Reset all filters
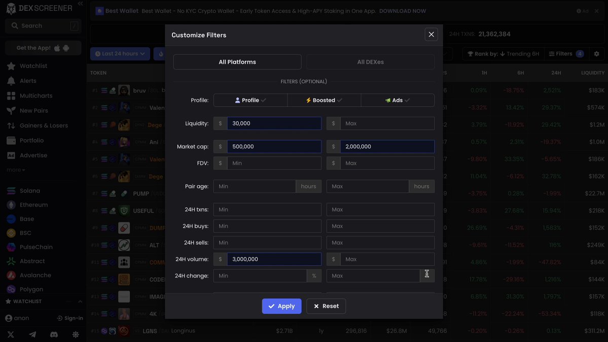This screenshot has height=342, width=608. pyautogui.click(x=326, y=306)
